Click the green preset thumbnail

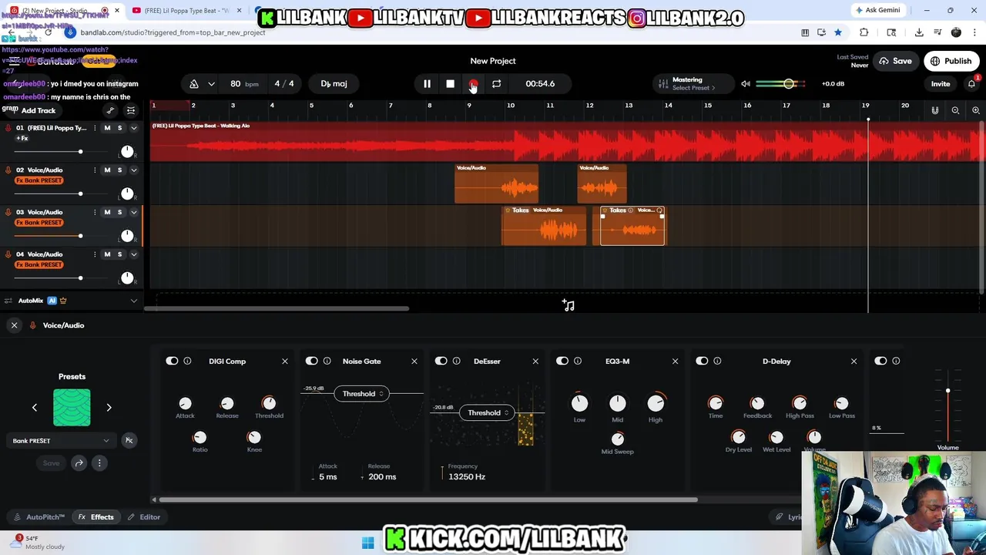coord(72,407)
